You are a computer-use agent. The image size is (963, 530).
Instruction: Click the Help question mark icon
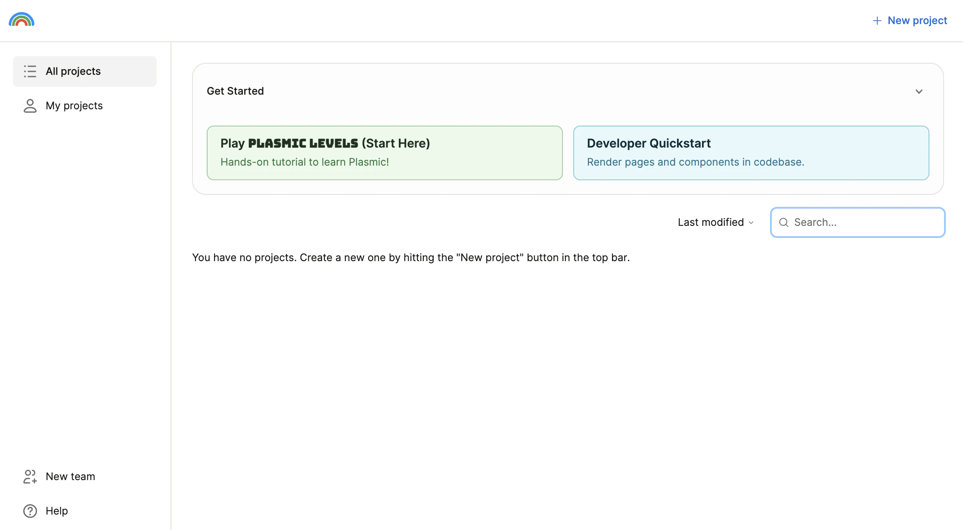pyautogui.click(x=30, y=511)
